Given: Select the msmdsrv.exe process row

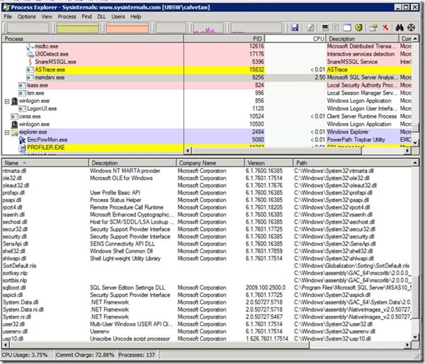Looking at the screenshot, I should pyautogui.click(x=50, y=77).
